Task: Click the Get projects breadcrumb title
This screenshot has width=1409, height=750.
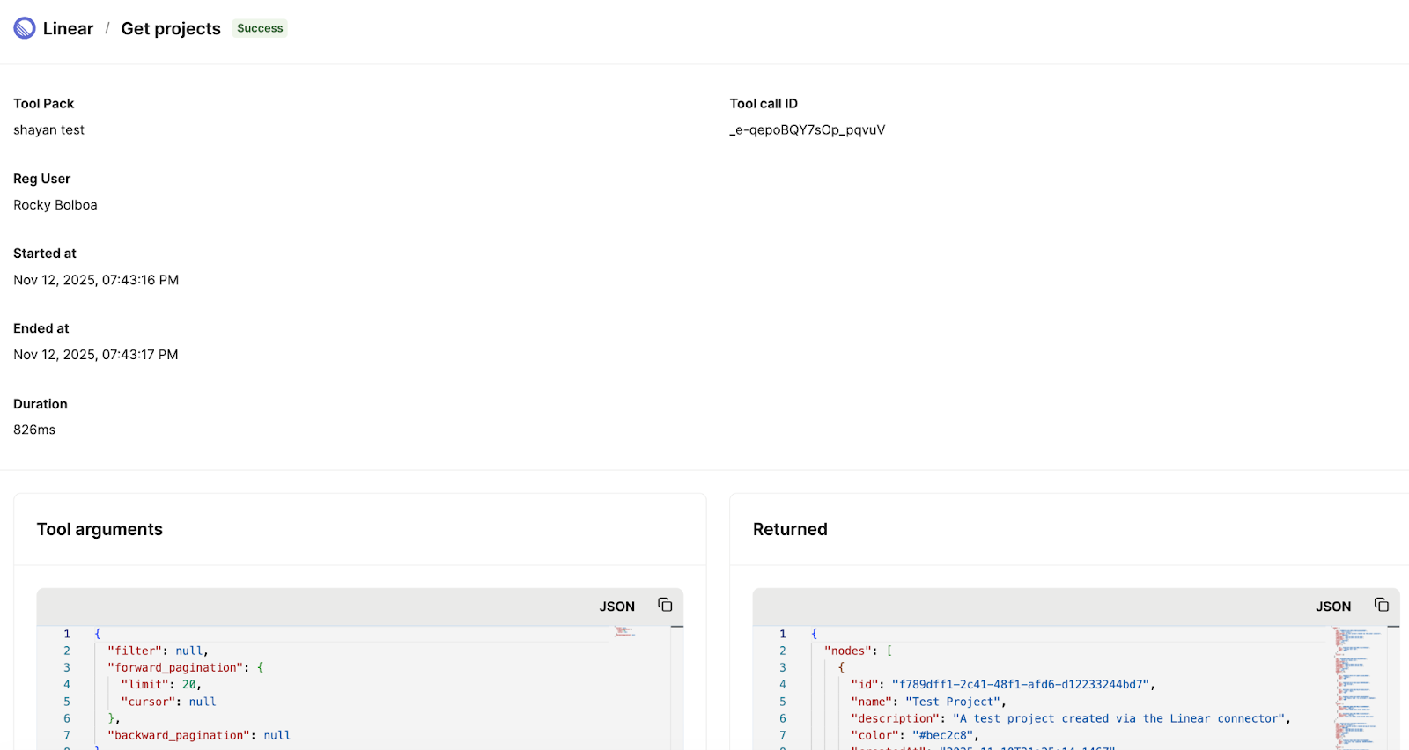Action: [171, 28]
